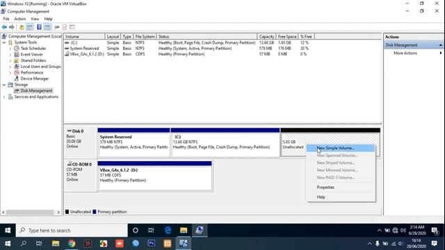Click the blue Primary partition legend swatch
The height and width of the screenshot is (250, 445).
95,212
